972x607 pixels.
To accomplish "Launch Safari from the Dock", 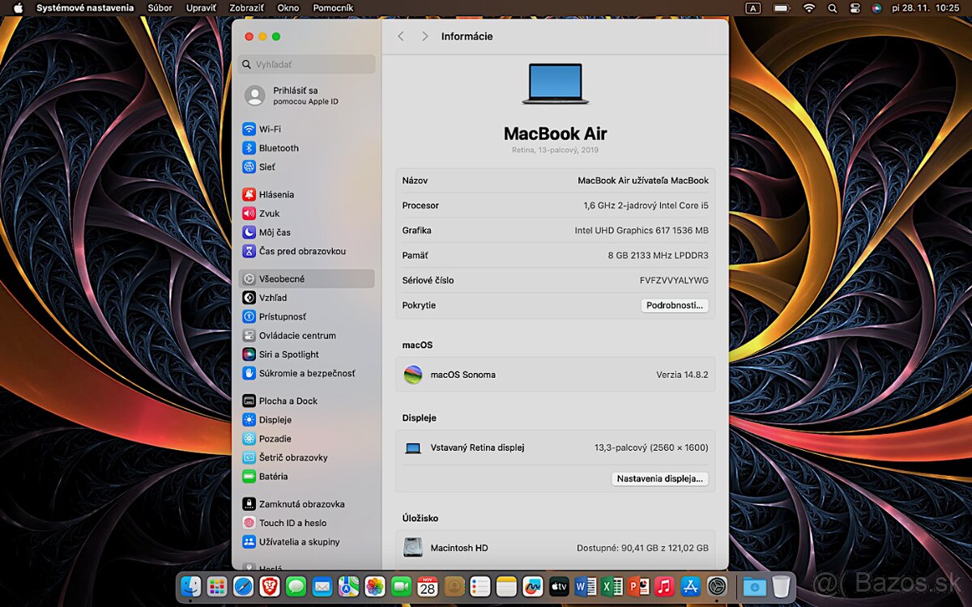I will (243, 585).
